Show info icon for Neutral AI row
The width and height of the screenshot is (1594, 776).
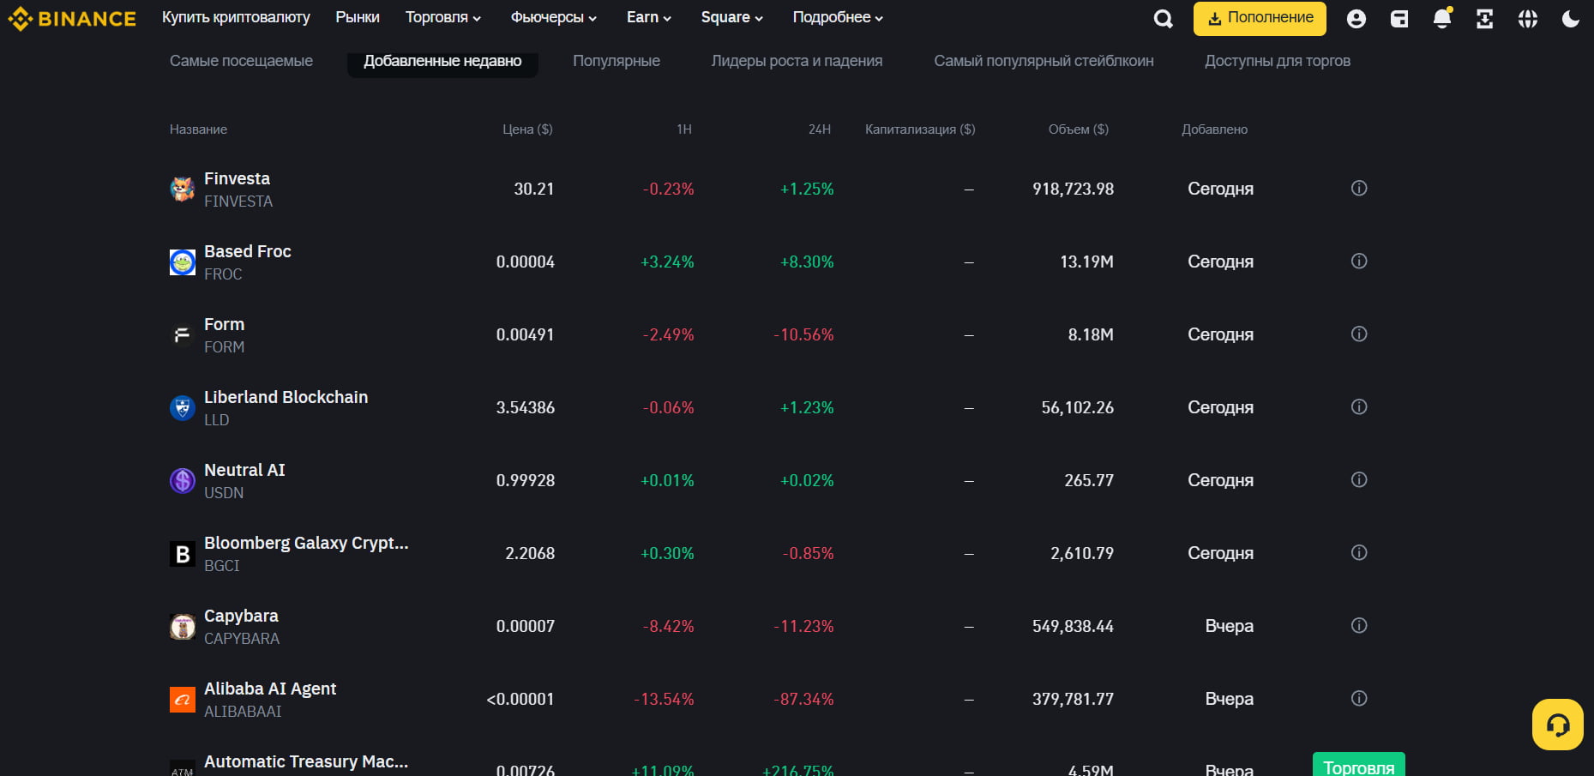[1359, 480]
